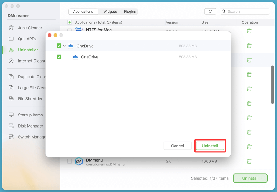Viewport: 277px width, 192px height.
Task: Click the search field
Action: [x=245, y=11]
